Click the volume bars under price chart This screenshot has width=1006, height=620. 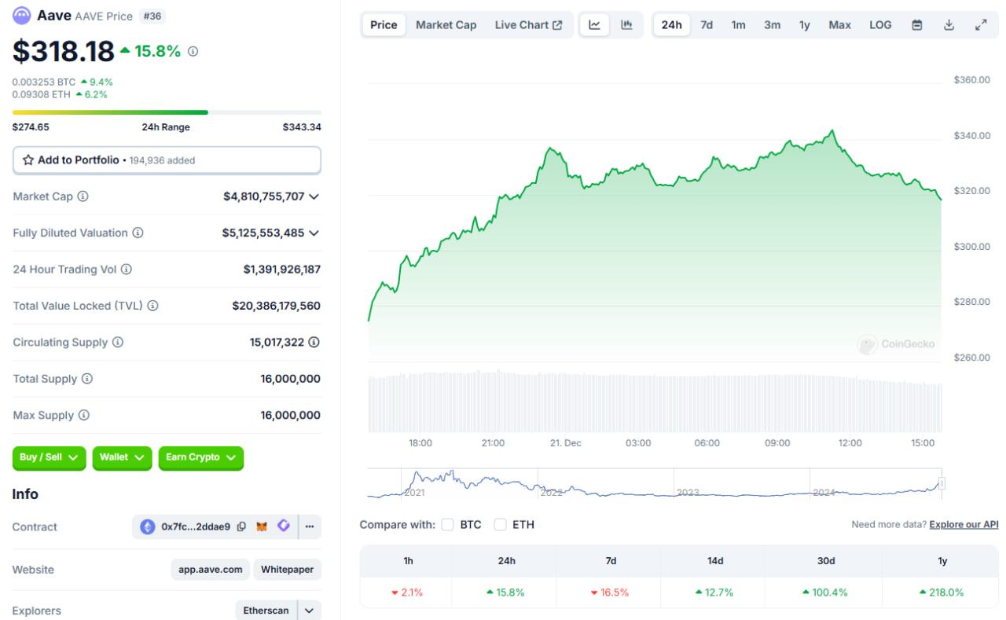coord(655,402)
